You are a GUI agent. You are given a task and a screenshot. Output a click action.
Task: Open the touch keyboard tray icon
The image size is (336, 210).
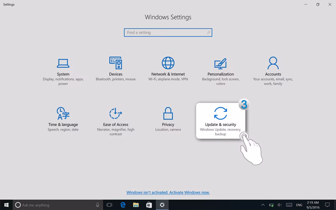click(x=289, y=205)
